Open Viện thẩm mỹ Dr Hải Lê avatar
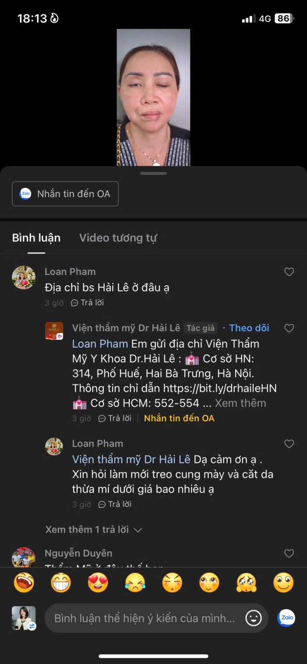This screenshot has height=664, width=307. pyautogui.click(x=54, y=331)
